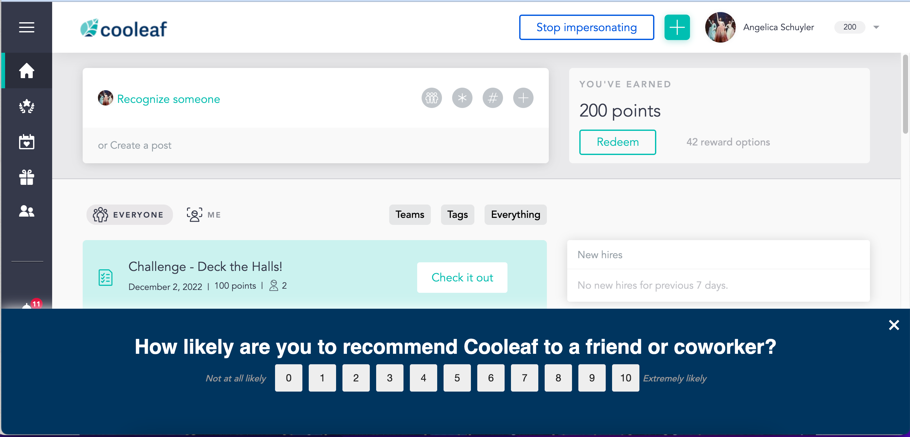Screen dimensions: 910x437
Task: Go to Home in sidebar
Action: [26, 70]
